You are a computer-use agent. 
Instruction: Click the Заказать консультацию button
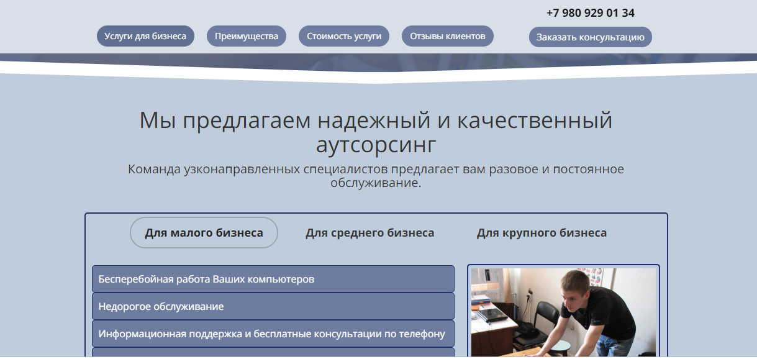(591, 37)
